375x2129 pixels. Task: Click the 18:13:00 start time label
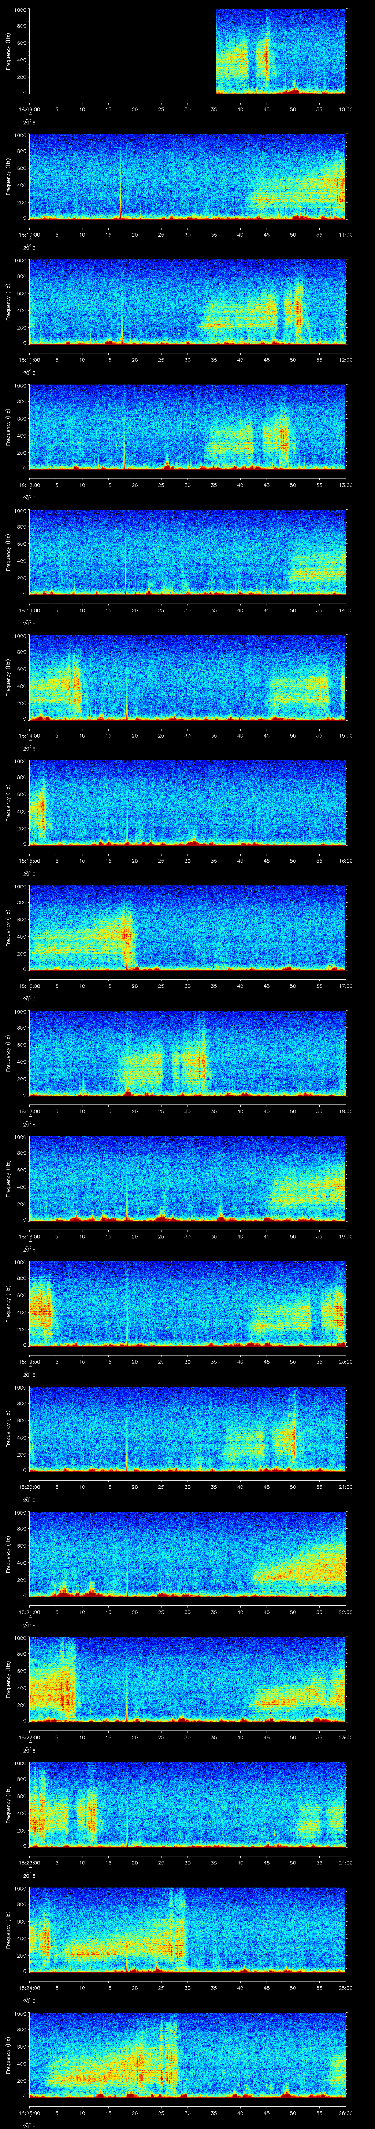[29, 611]
